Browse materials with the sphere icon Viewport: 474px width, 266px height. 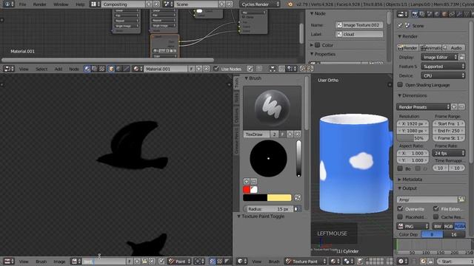[x=138, y=69]
